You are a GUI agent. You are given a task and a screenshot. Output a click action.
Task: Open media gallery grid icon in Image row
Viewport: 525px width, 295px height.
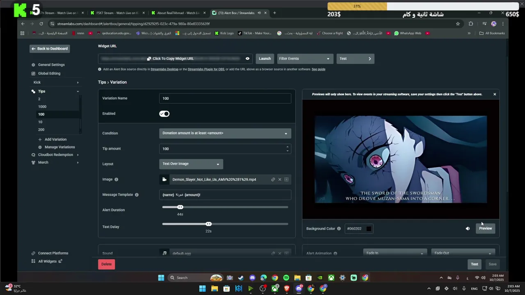pyautogui.click(x=286, y=179)
